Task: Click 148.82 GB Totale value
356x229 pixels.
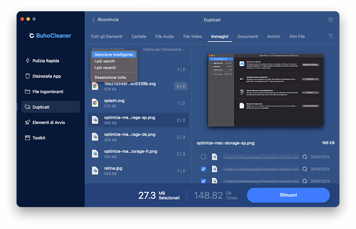Action: tap(215, 195)
